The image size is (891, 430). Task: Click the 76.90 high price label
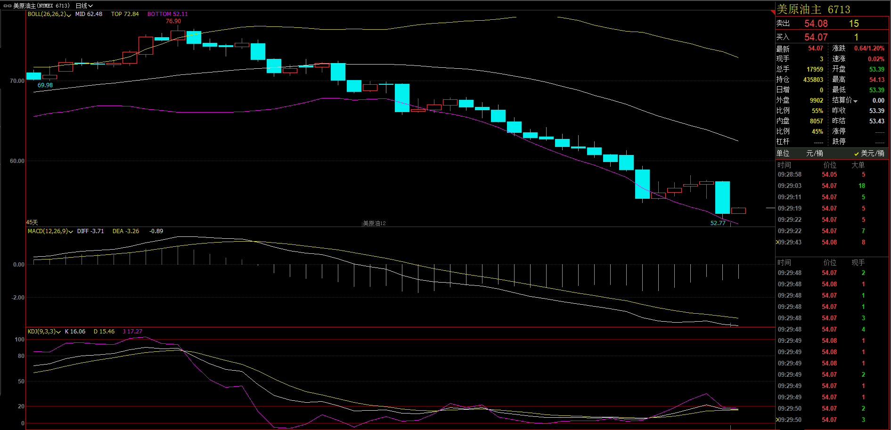173,21
